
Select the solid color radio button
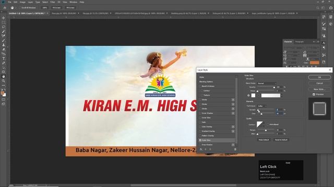(x=248, y=96)
